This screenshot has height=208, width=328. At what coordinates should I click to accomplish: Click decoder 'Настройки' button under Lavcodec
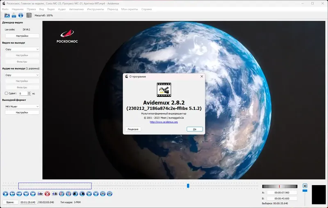click(22, 36)
